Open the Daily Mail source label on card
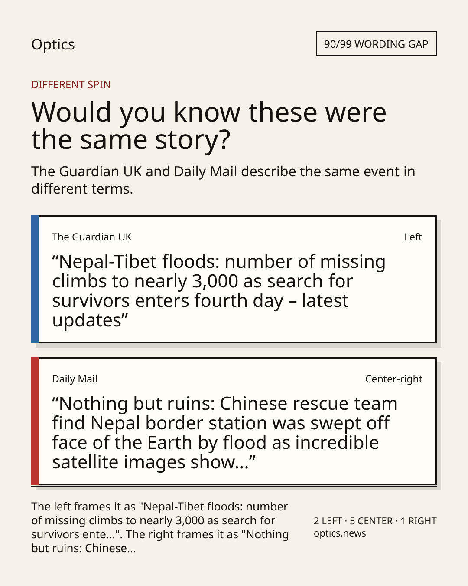Viewport: 468px width, 586px height. (75, 379)
